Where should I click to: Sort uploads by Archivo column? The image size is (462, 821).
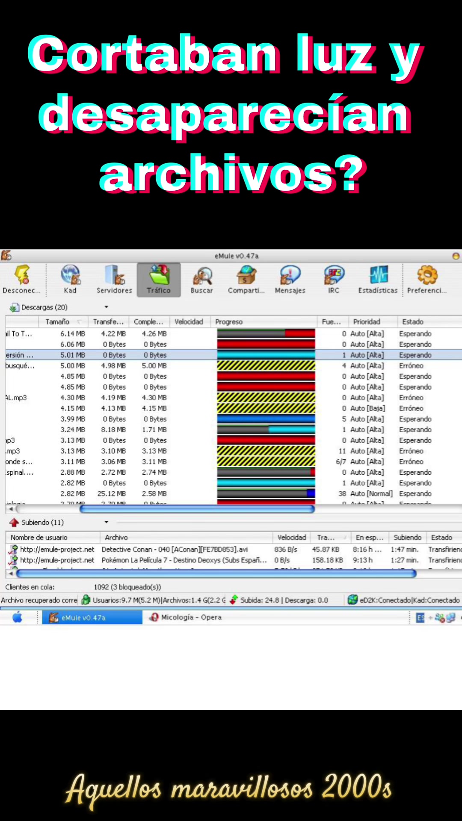click(186, 537)
